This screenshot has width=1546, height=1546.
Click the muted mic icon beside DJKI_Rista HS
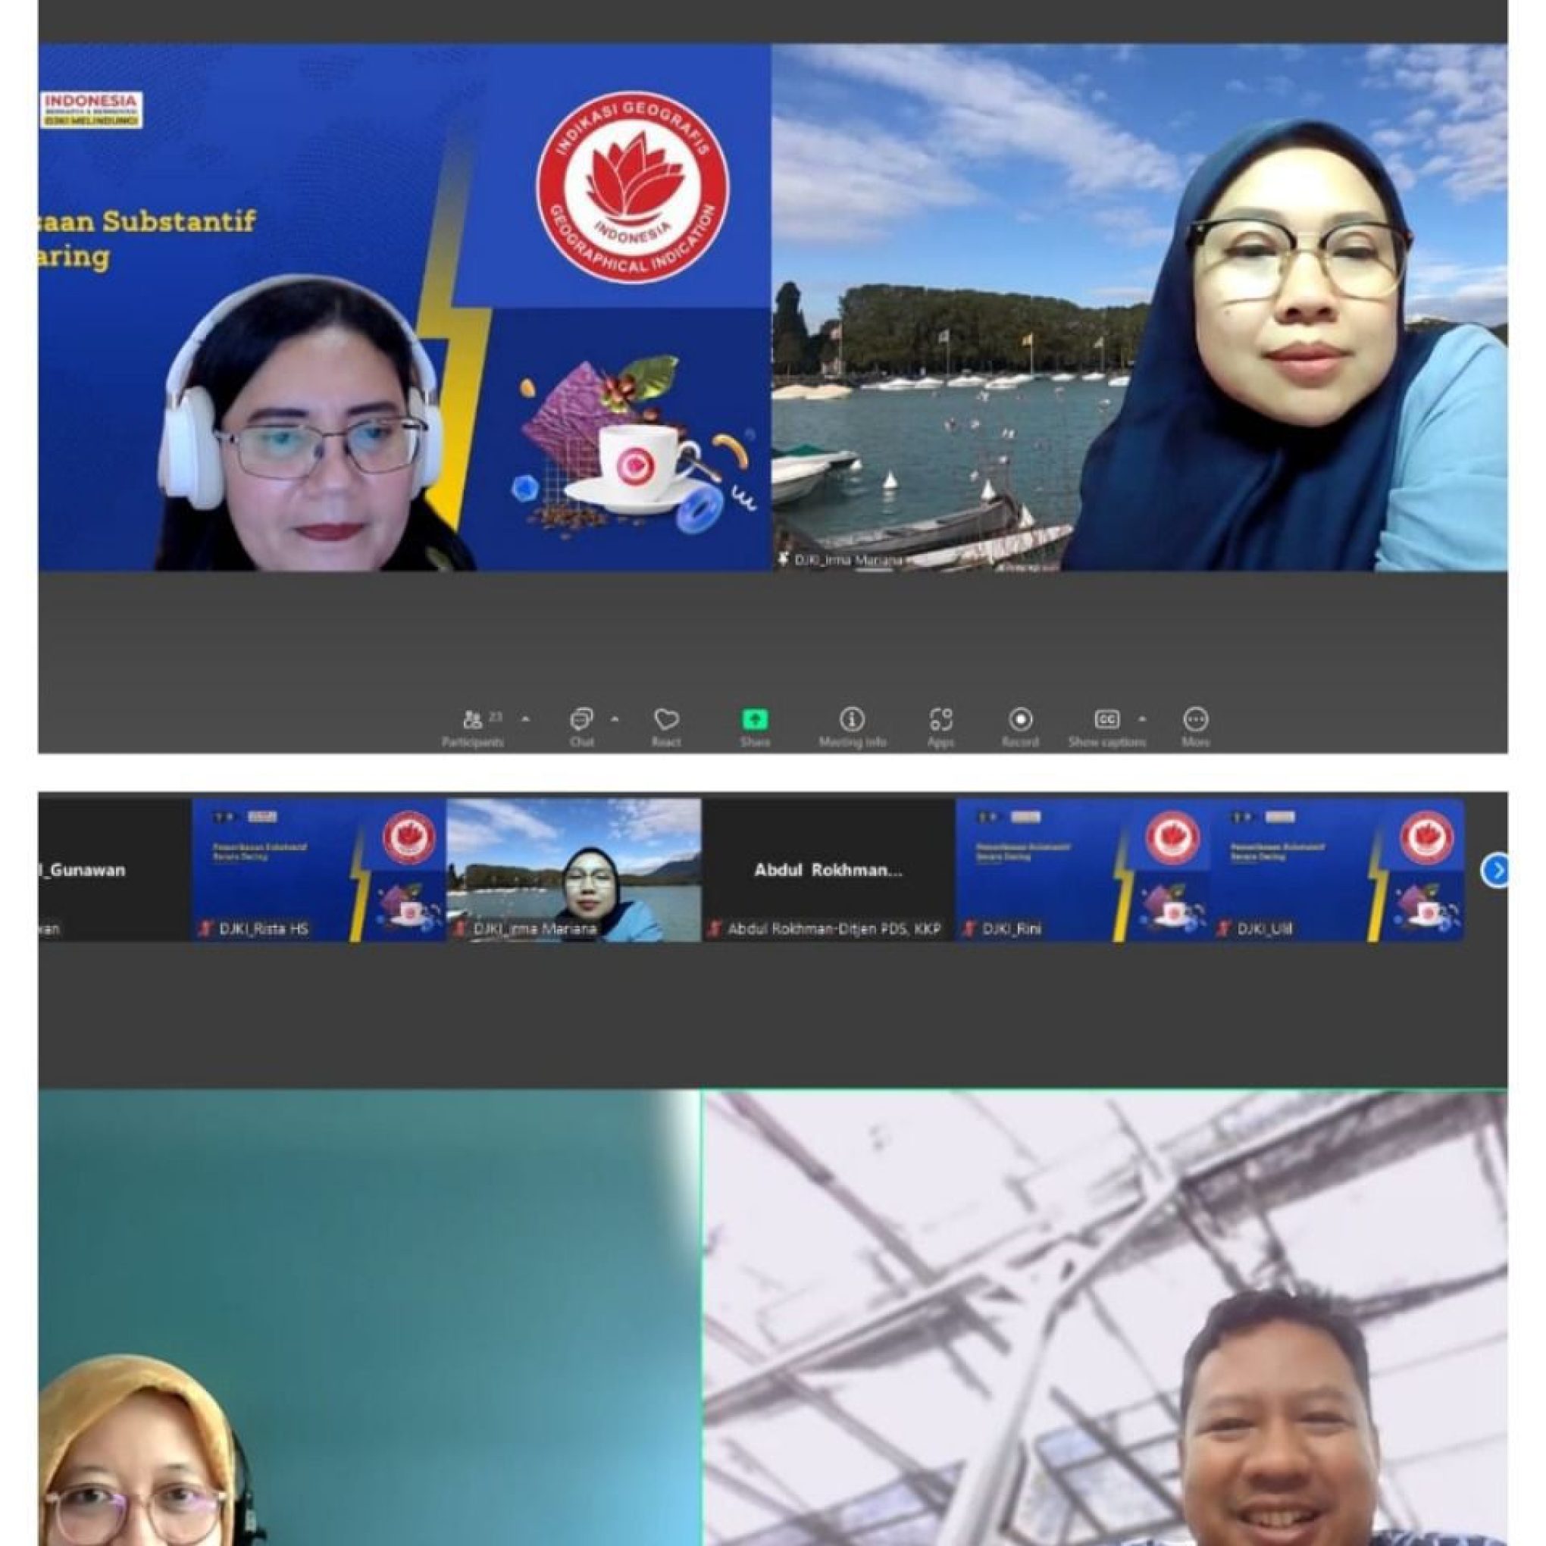(x=205, y=929)
